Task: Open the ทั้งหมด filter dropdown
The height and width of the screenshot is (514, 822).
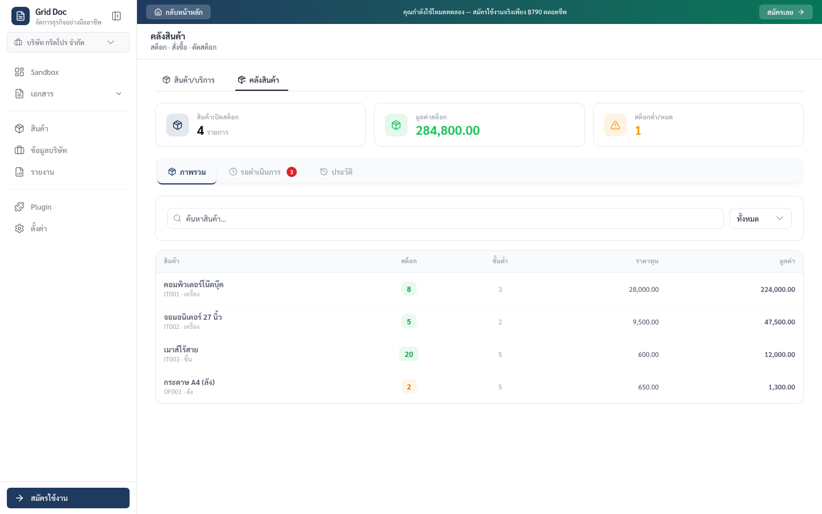Action: click(x=760, y=218)
